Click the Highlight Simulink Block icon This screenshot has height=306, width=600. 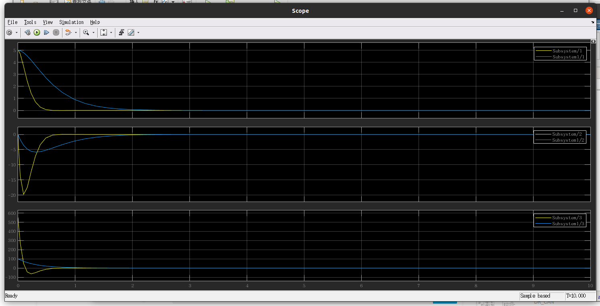click(x=68, y=32)
